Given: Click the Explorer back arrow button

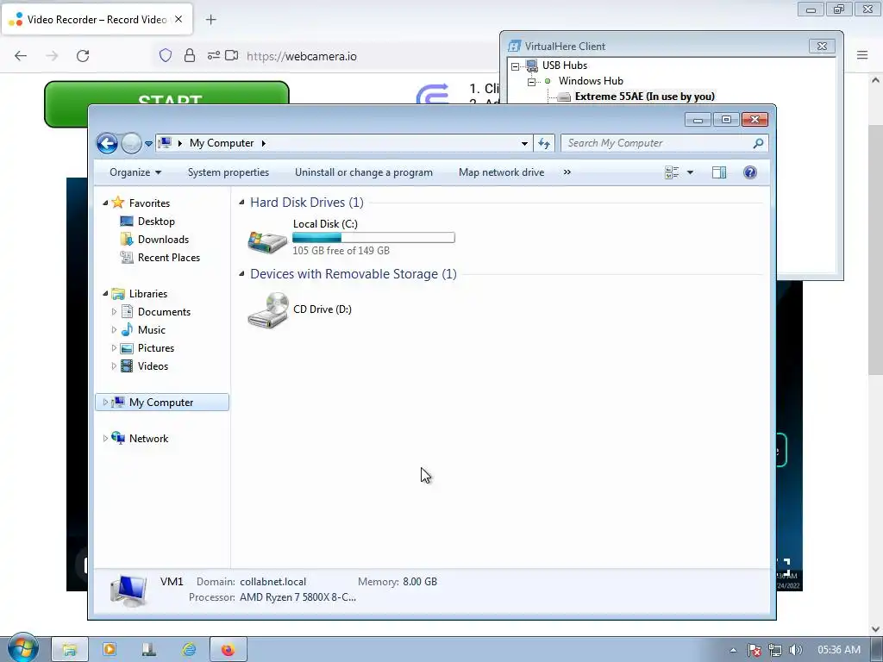Looking at the screenshot, I should (107, 144).
